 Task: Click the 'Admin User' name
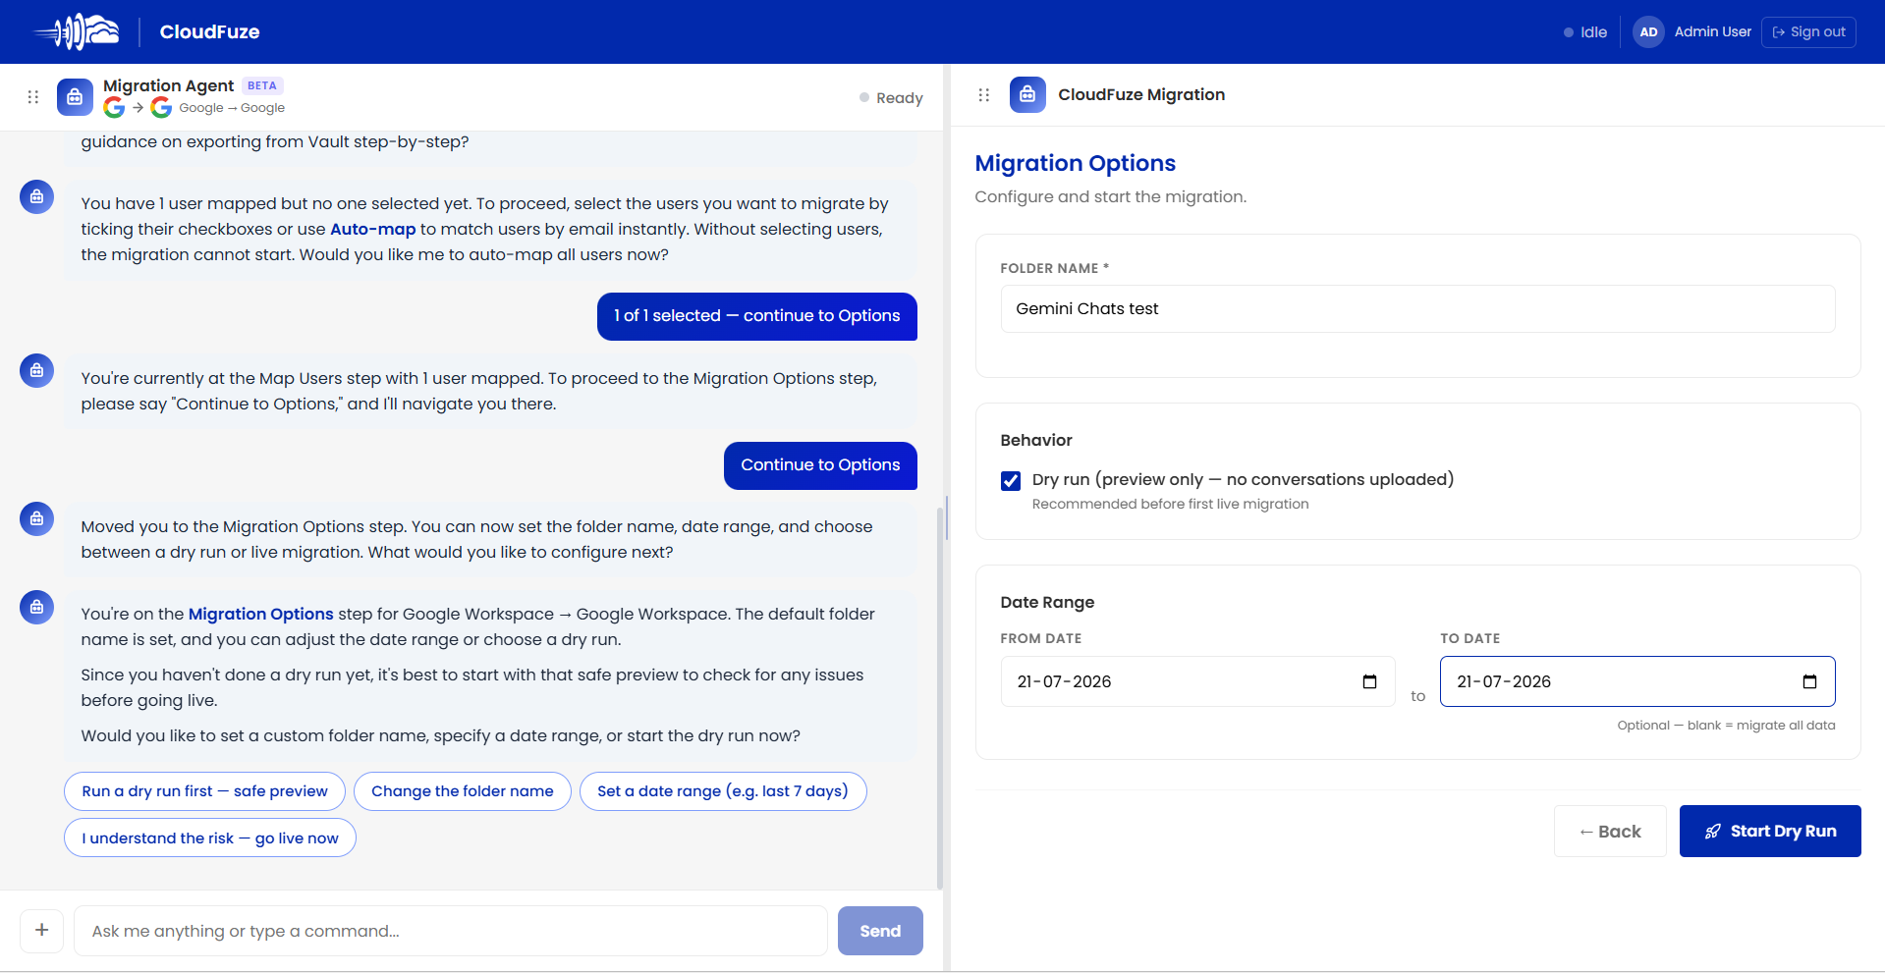coord(1712,31)
